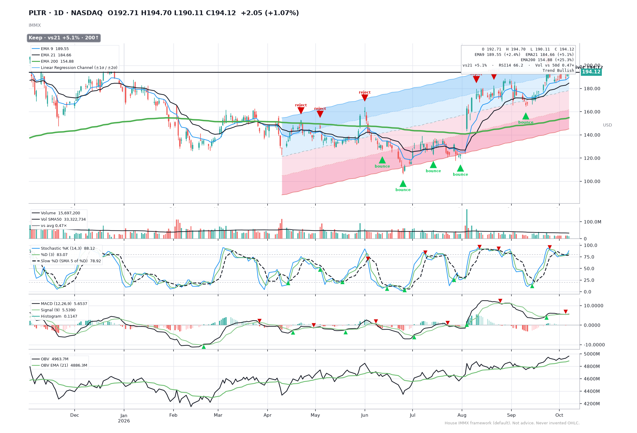This screenshot has height=433, width=637.
Task: Click the 'Trend Bullish' line in info box
Action: pyautogui.click(x=558, y=71)
